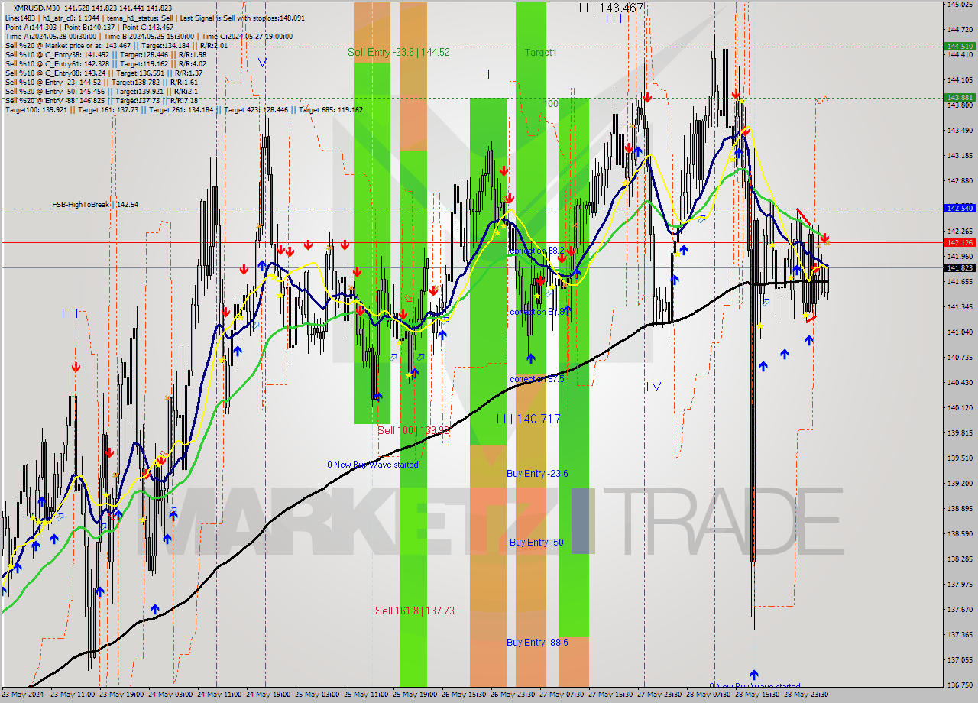Click the 142.880 price scale value
978x703 pixels.
coord(960,181)
